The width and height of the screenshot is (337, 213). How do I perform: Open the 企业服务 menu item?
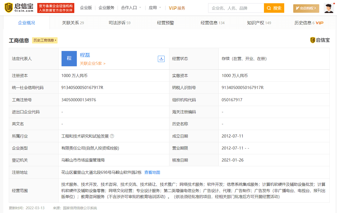coord(107,8)
